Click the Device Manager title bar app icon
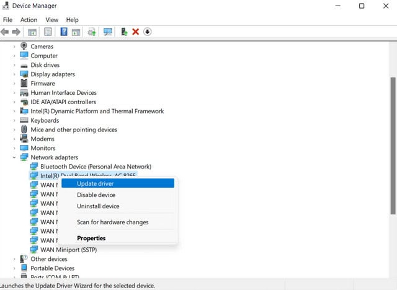The width and height of the screenshot is (397, 290). point(6,6)
